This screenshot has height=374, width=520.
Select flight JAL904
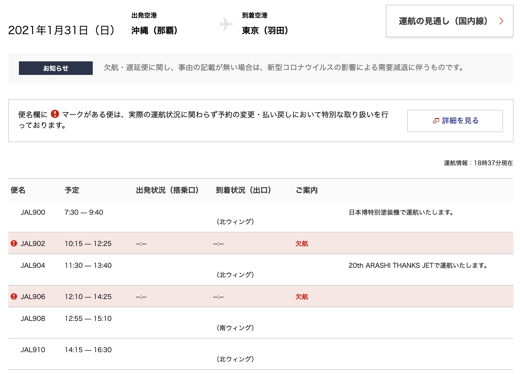click(x=33, y=265)
